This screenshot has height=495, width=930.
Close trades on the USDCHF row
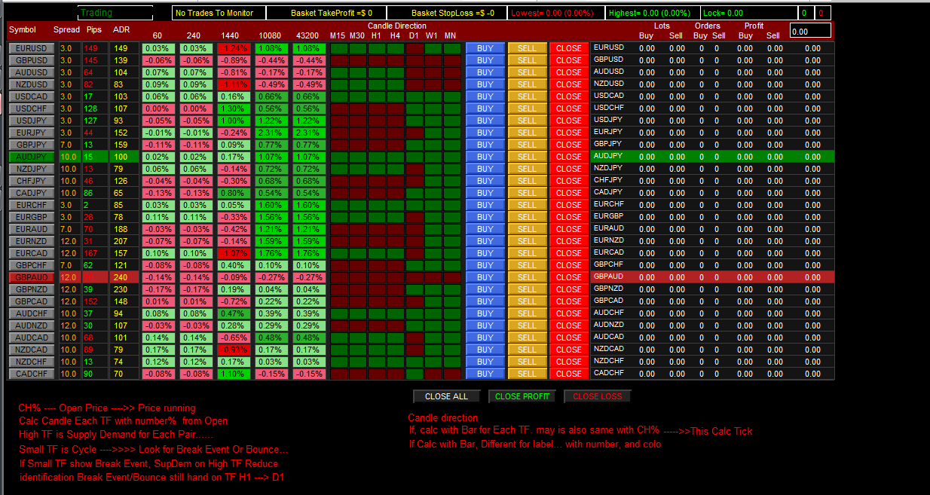[569, 108]
